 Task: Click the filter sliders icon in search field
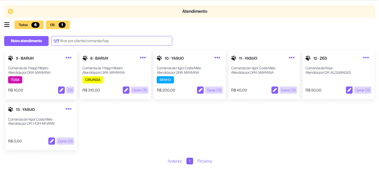coord(55,41)
